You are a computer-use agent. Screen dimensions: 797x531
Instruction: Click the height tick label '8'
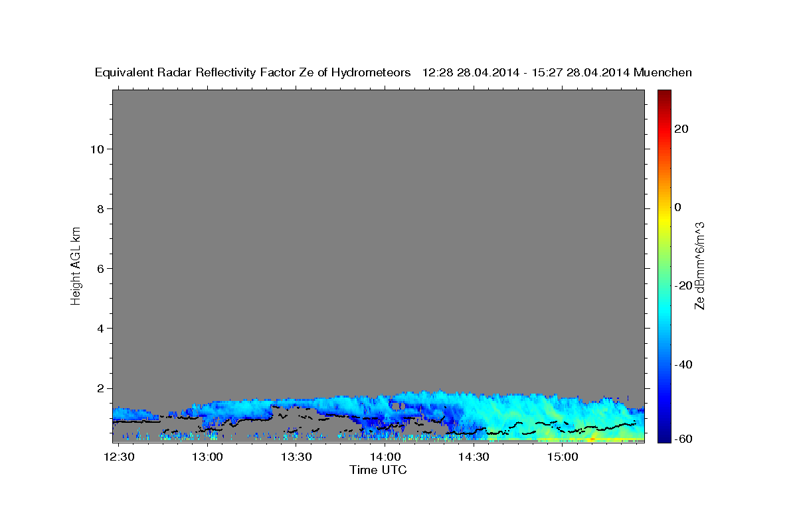(100, 208)
